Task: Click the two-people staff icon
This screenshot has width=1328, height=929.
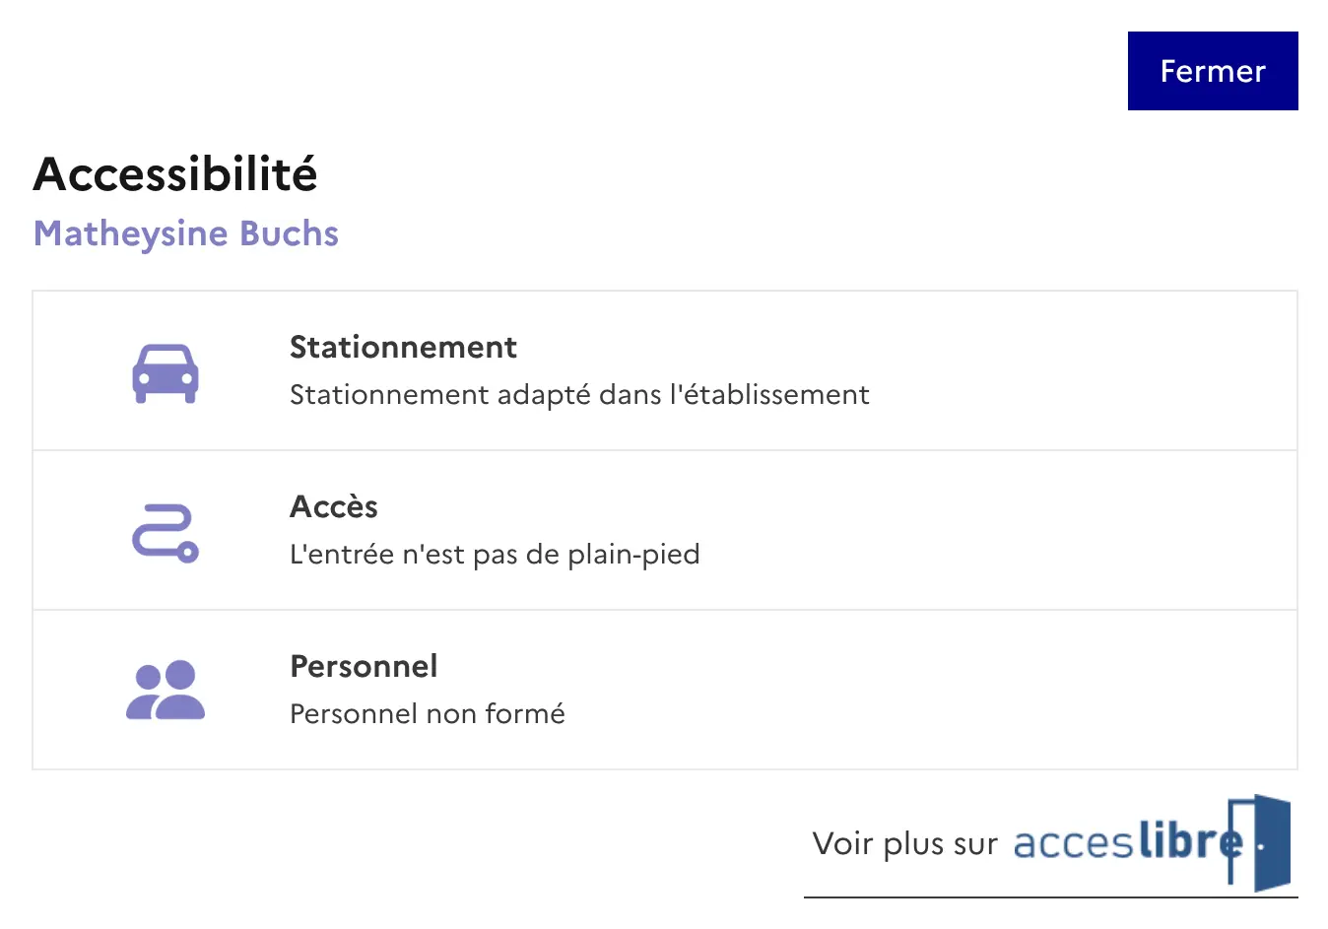Action: click(166, 690)
